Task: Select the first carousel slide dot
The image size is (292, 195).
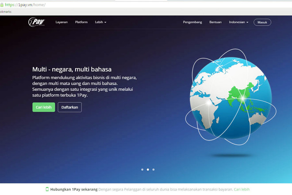Action: click(x=142, y=169)
